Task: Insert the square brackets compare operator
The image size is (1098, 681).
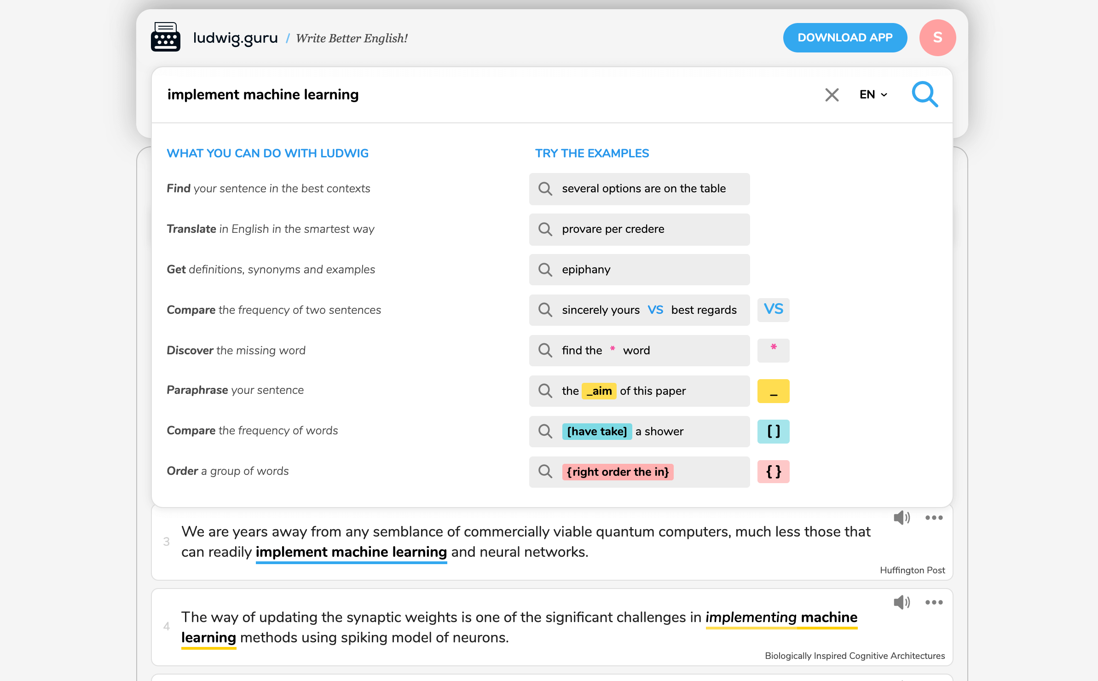Action: [773, 432]
